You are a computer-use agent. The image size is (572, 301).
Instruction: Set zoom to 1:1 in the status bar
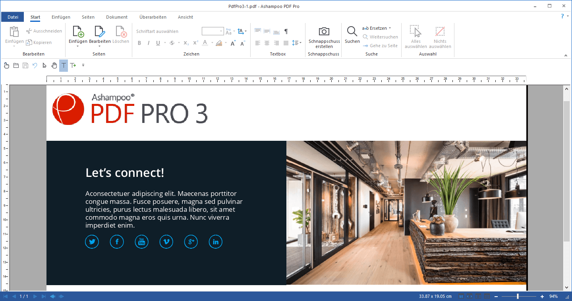click(461, 296)
